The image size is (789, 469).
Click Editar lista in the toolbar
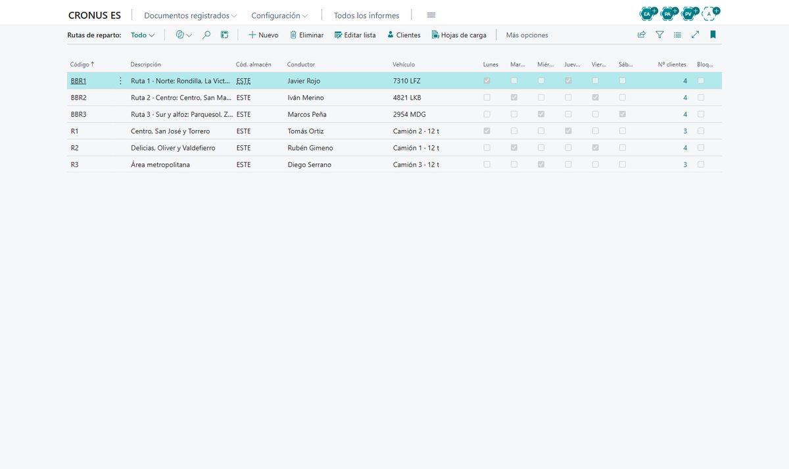[355, 35]
